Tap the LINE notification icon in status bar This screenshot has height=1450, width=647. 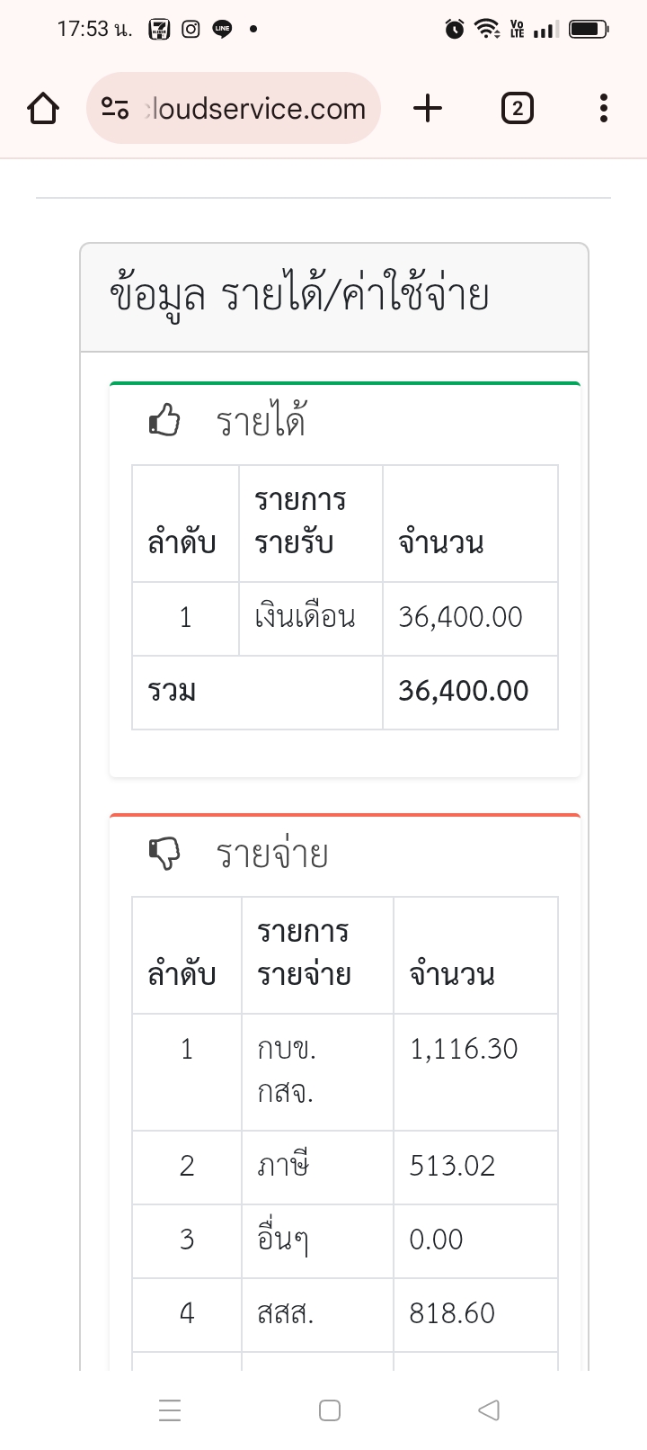coord(222,29)
